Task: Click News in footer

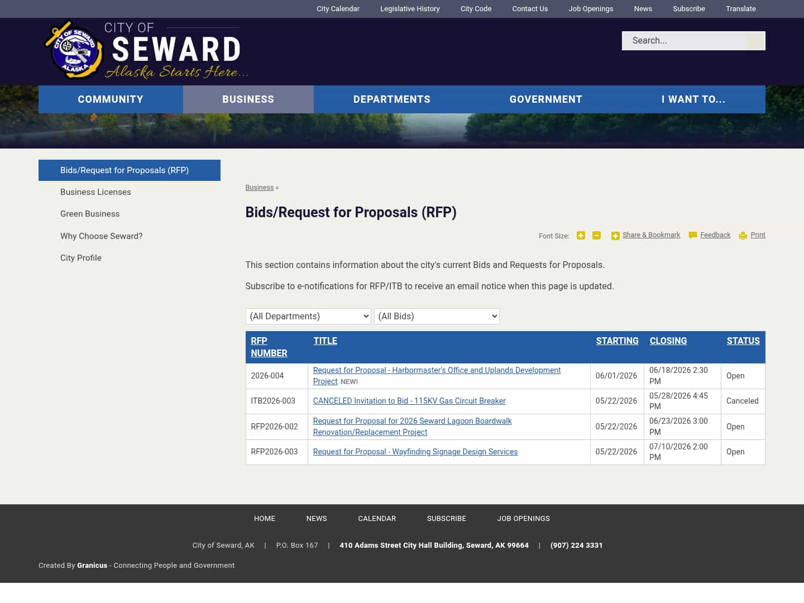Action: tap(317, 519)
